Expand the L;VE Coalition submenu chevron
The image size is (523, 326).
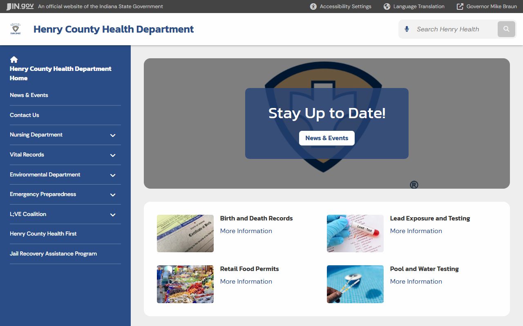pos(113,215)
